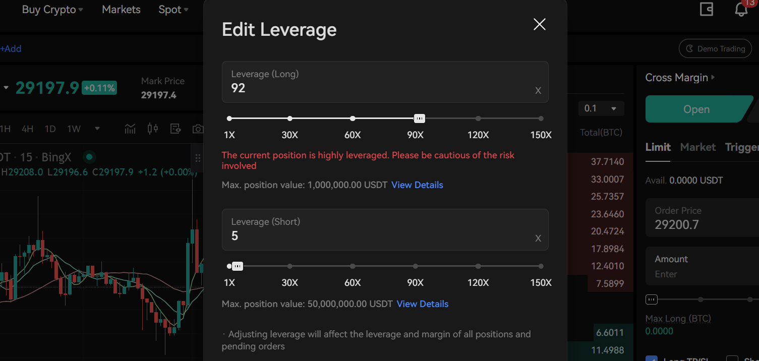The width and height of the screenshot is (759, 361).
Task: Switch to the Market order tab
Action: (697, 147)
